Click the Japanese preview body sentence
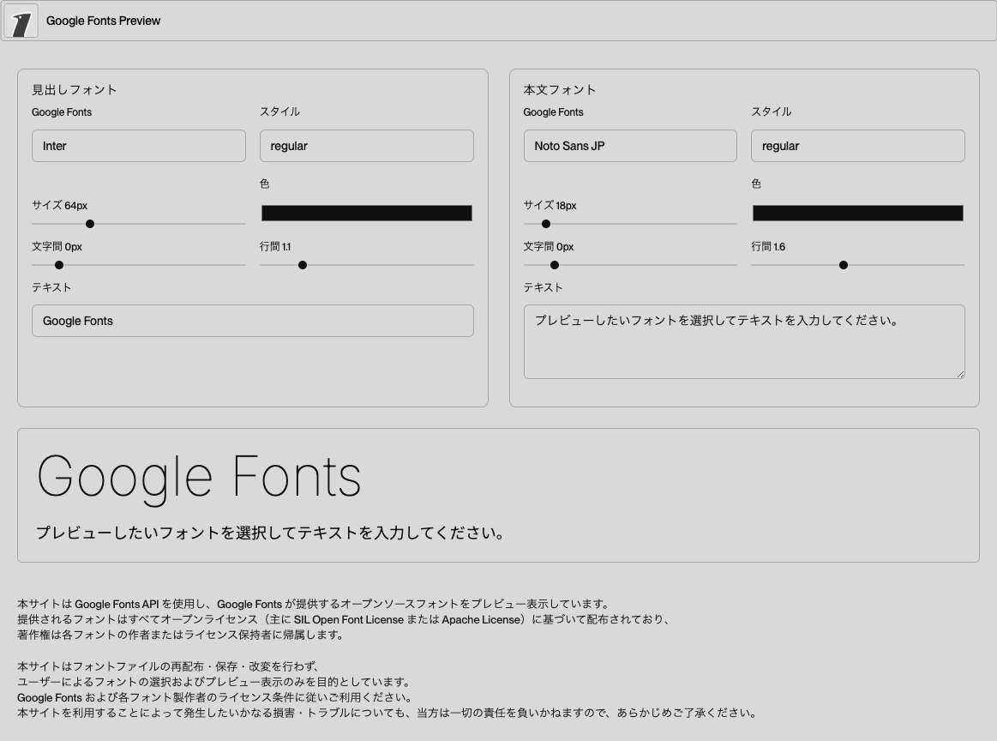The image size is (997, 741). tap(270, 533)
